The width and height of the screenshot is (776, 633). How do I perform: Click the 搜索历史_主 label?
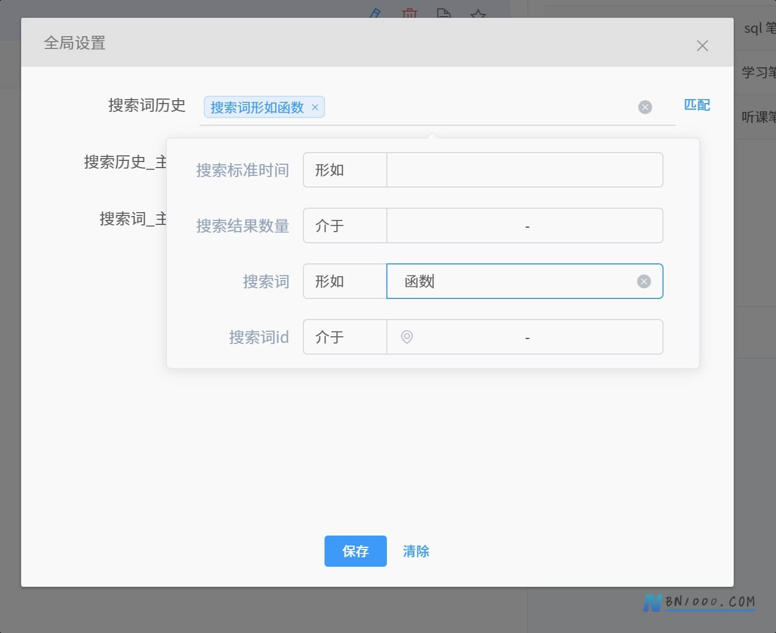coord(125,162)
